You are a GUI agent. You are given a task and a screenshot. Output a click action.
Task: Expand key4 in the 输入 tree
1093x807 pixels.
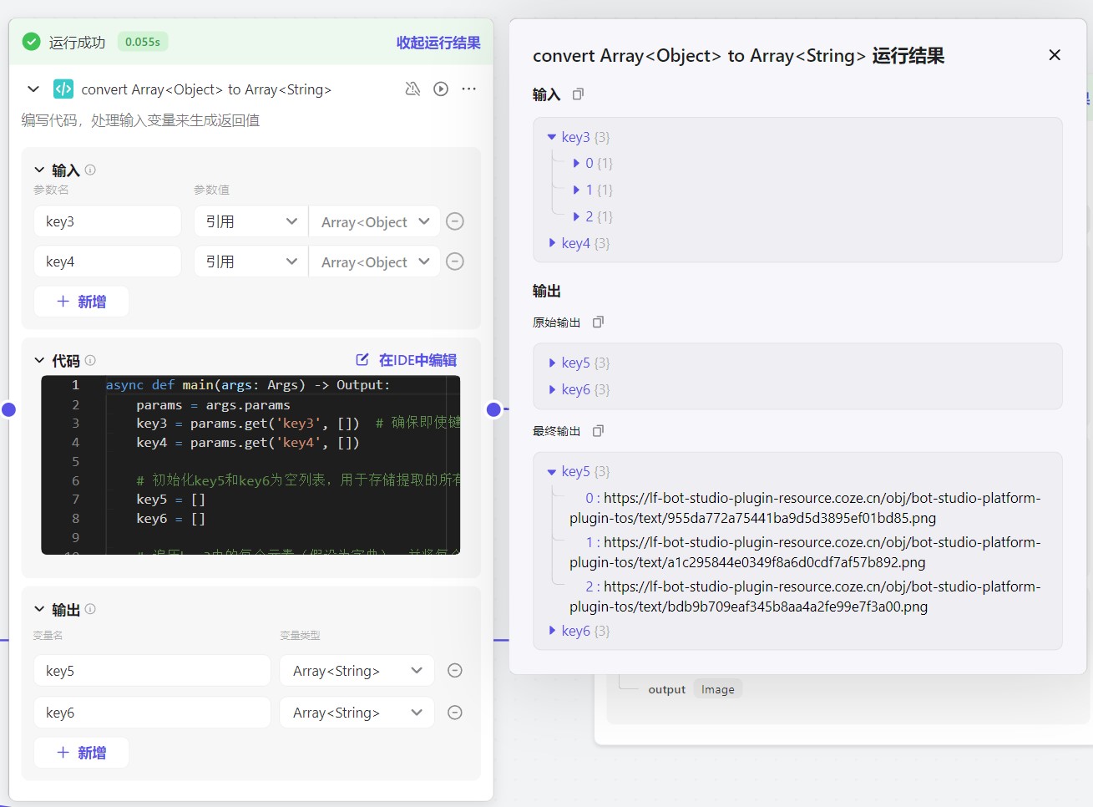tap(552, 242)
